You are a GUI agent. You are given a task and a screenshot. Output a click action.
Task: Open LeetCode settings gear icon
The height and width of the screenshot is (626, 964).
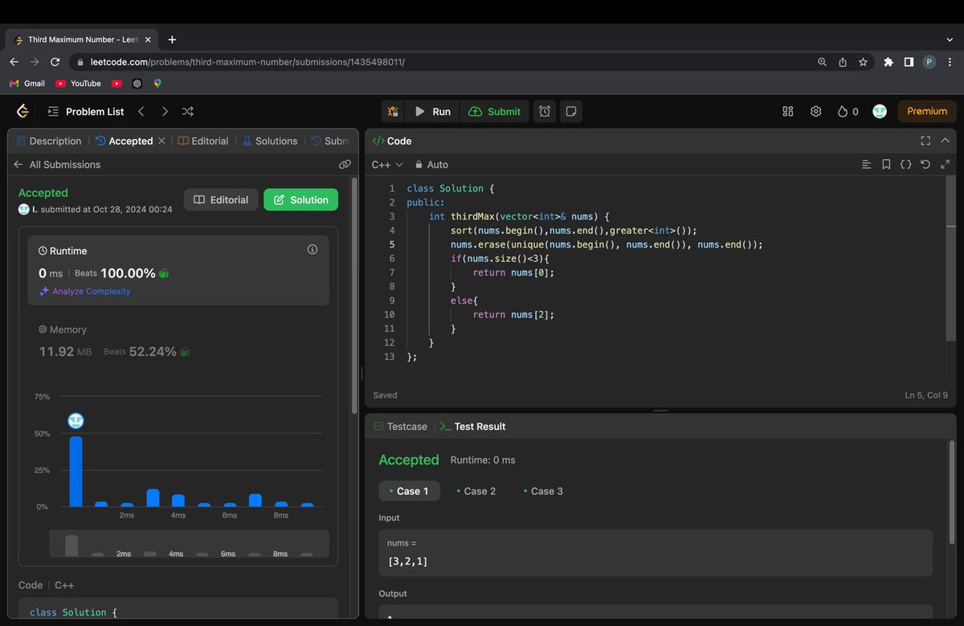[815, 112]
